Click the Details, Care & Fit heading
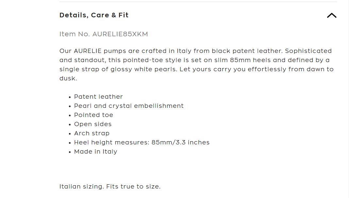 coord(94,15)
